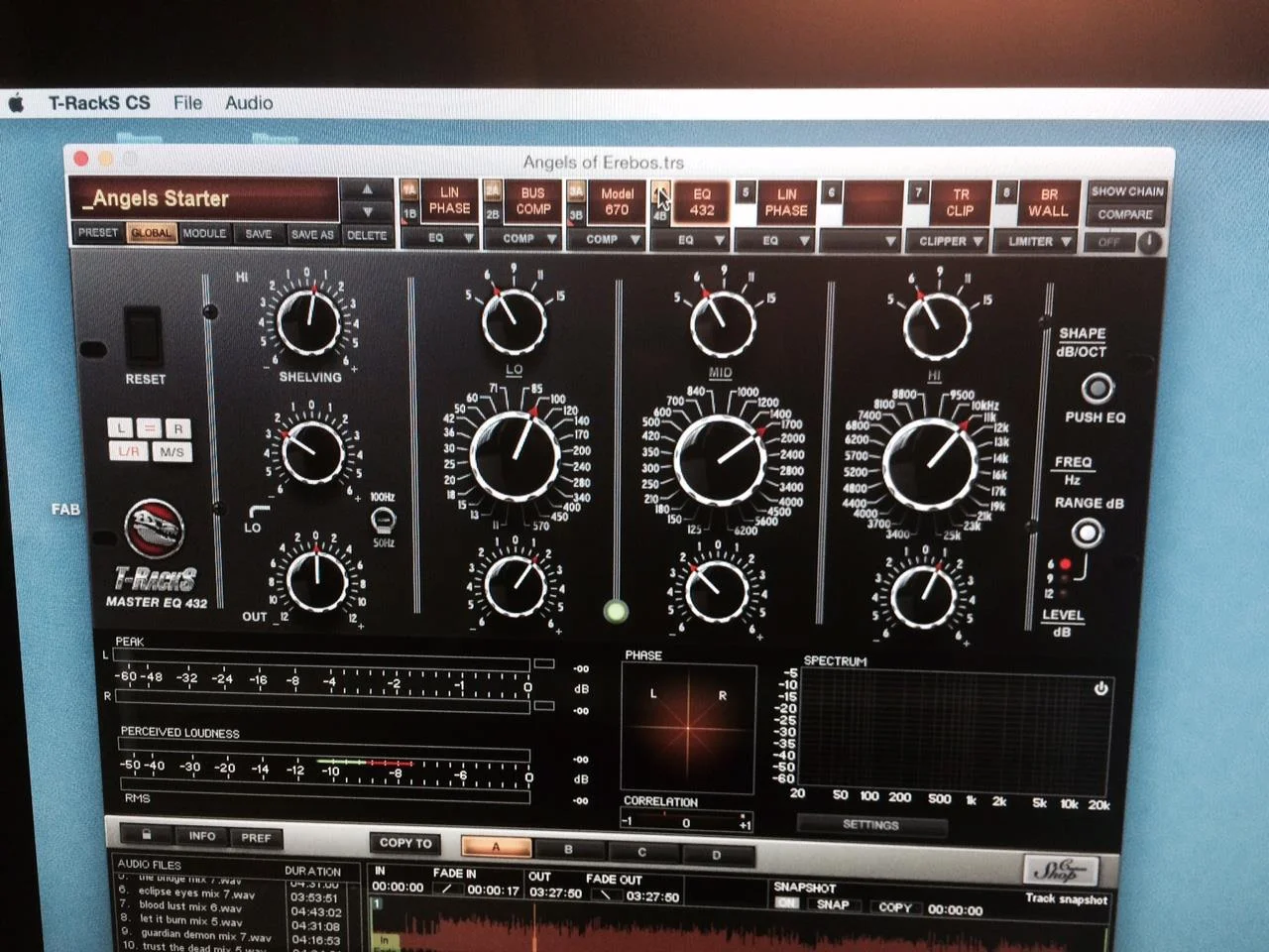Select the TR CLIP module slot
This screenshot has width=1269, height=952.
click(960, 202)
